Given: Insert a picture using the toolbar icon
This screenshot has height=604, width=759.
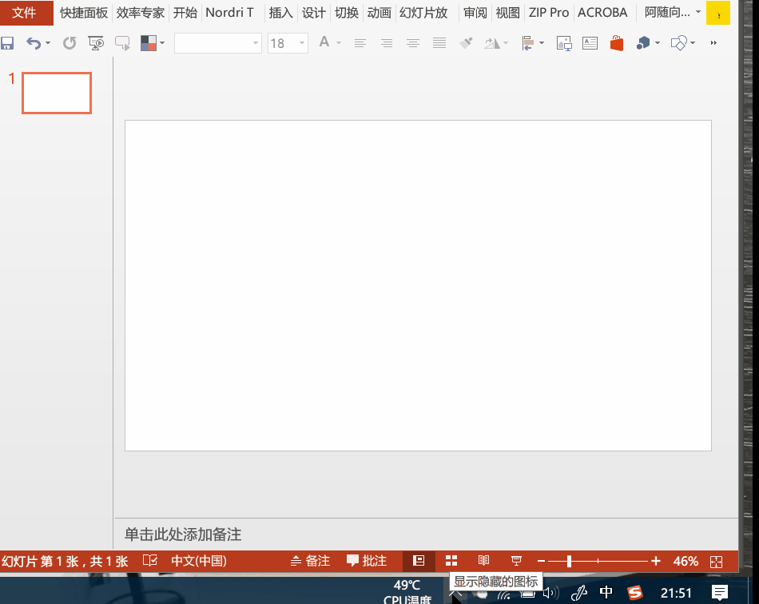Looking at the screenshot, I should coord(563,43).
